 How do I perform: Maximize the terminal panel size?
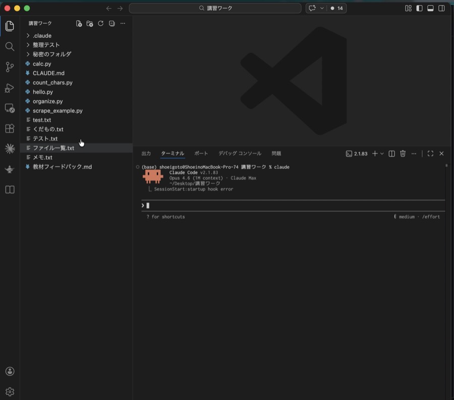click(x=430, y=154)
